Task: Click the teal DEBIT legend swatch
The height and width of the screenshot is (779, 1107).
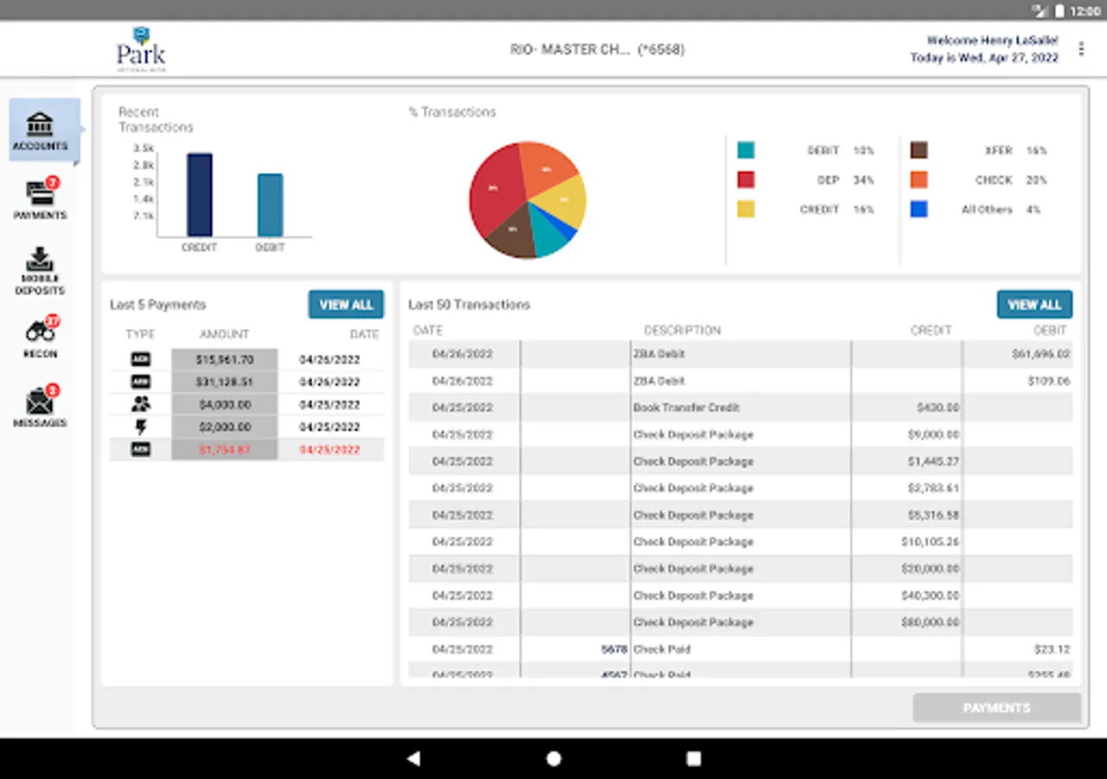Action: pyautogui.click(x=745, y=151)
